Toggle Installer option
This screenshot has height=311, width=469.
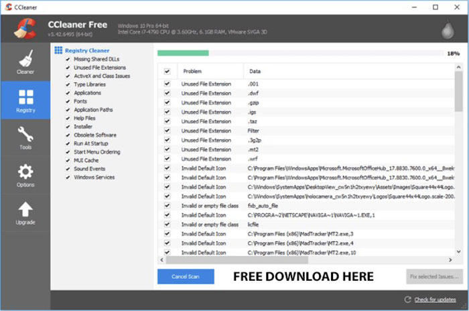pyautogui.click(x=68, y=126)
